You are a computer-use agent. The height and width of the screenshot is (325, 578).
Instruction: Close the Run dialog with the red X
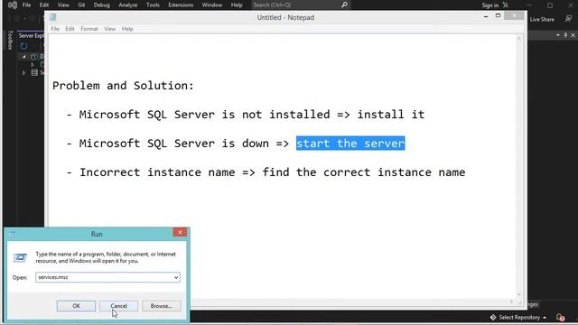(x=180, y=232)
